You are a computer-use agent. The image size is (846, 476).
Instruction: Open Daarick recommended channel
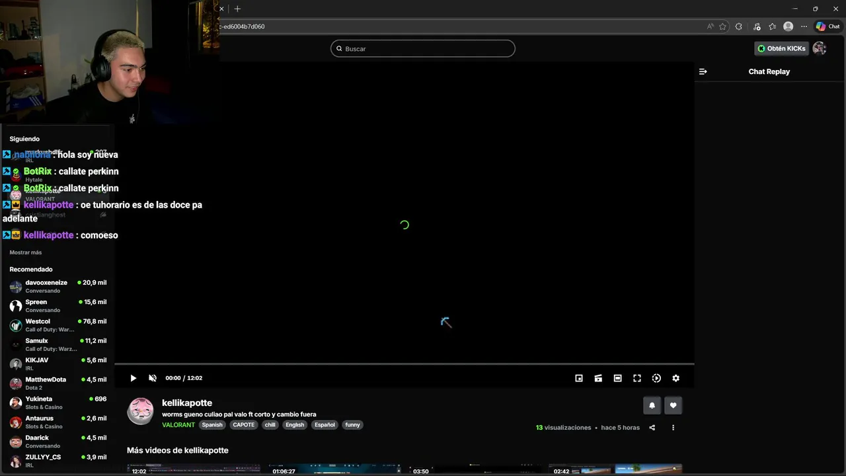click(58, 442)
